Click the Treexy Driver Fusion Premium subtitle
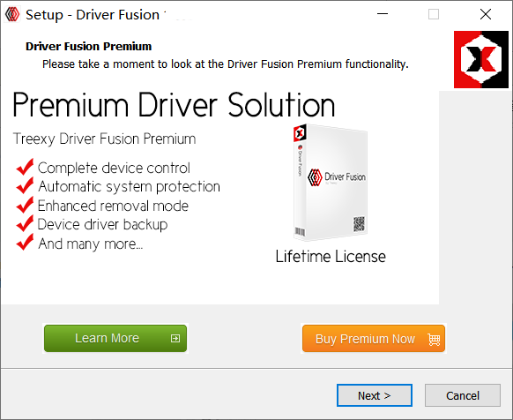 point(104,139)
